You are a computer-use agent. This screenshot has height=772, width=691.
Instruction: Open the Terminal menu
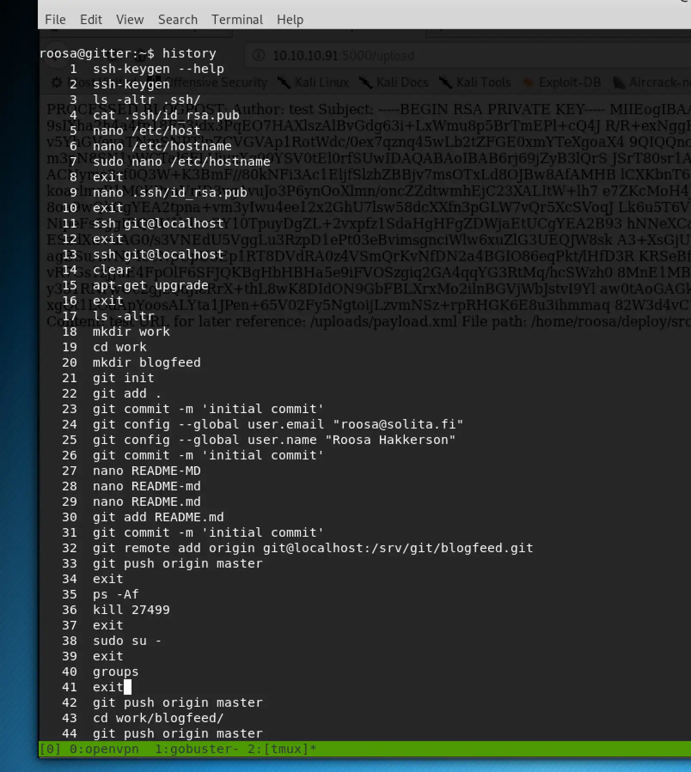click(237, 20)
